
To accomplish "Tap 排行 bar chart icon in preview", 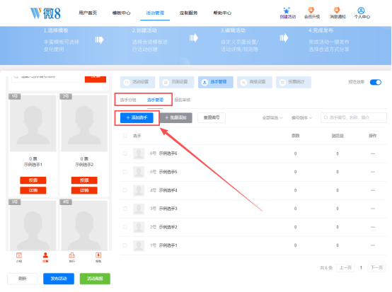I will tap(72, 255).
